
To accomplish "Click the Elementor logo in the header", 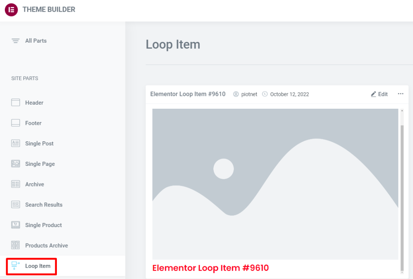I will click(x=11, y=10).
